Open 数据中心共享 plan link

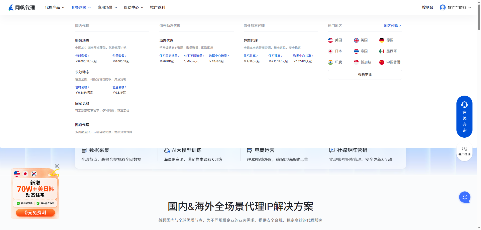click(303, 56)
